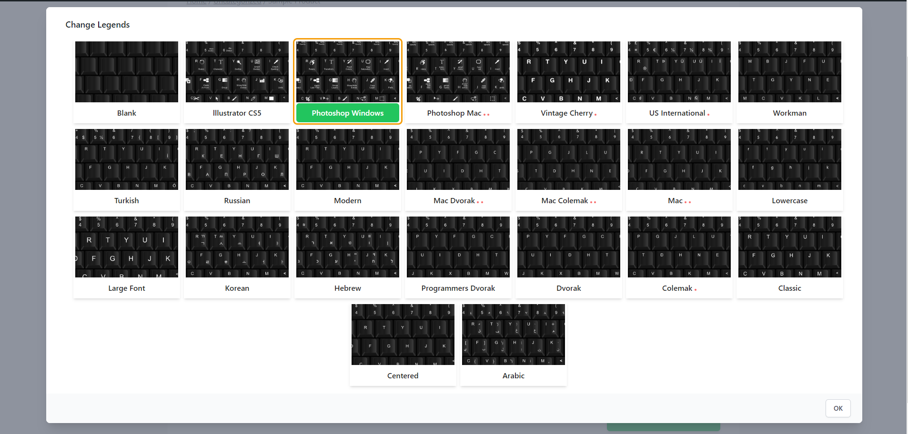This screenshot has width=908, height=434.
Task: Click the Illustrator CS5 label
Action: 237,113
